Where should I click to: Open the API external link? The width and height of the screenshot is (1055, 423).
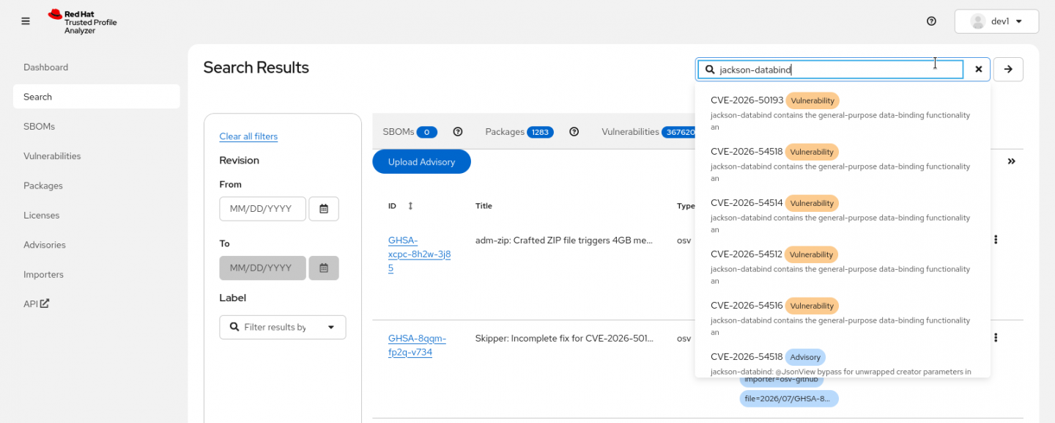tap(36, 304)
